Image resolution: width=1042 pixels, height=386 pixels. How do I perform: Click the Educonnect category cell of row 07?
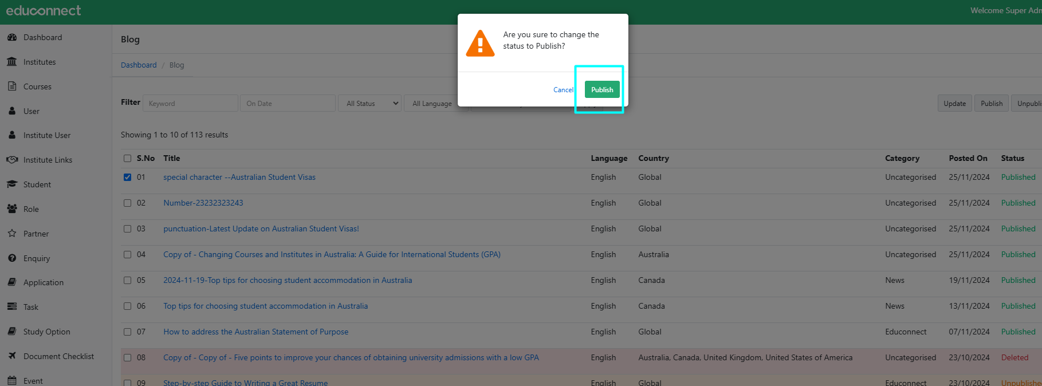click(906, 332)
